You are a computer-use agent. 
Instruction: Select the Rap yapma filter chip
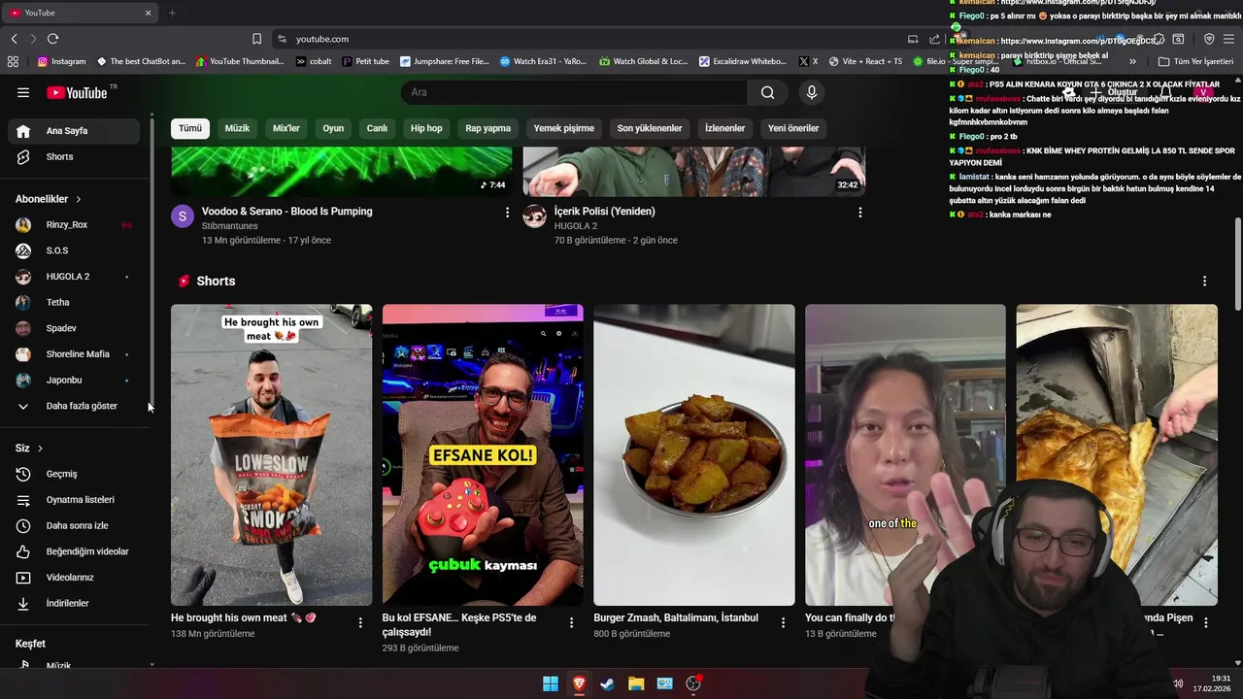487,128
